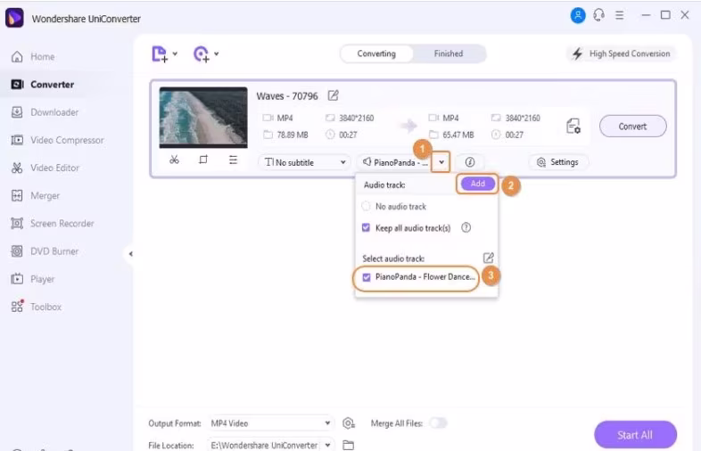
Task: Click the help icon beside Keep all audio tracks
Action: (x=466, y=228)
